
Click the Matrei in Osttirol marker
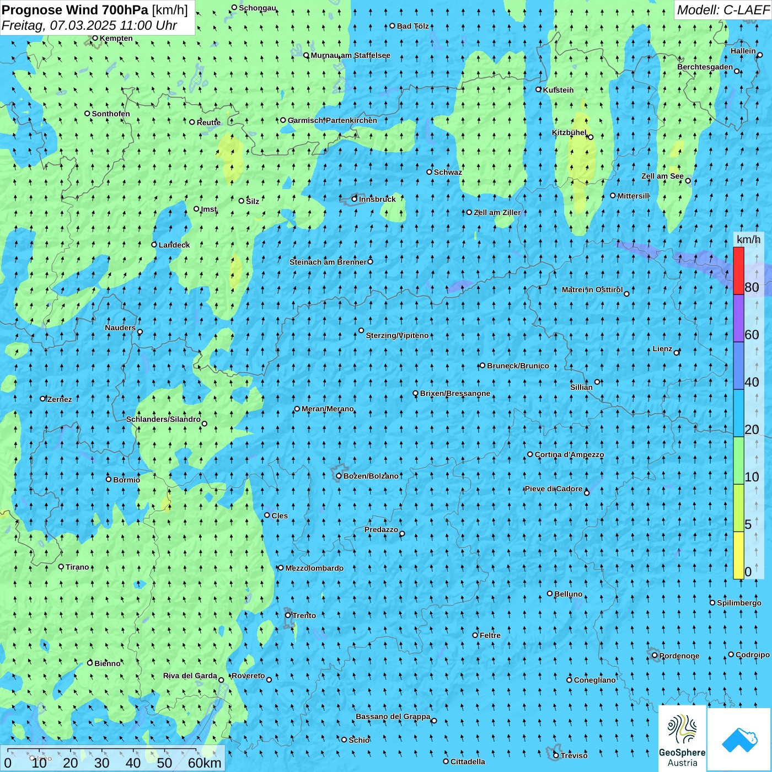tap(626, 293)
